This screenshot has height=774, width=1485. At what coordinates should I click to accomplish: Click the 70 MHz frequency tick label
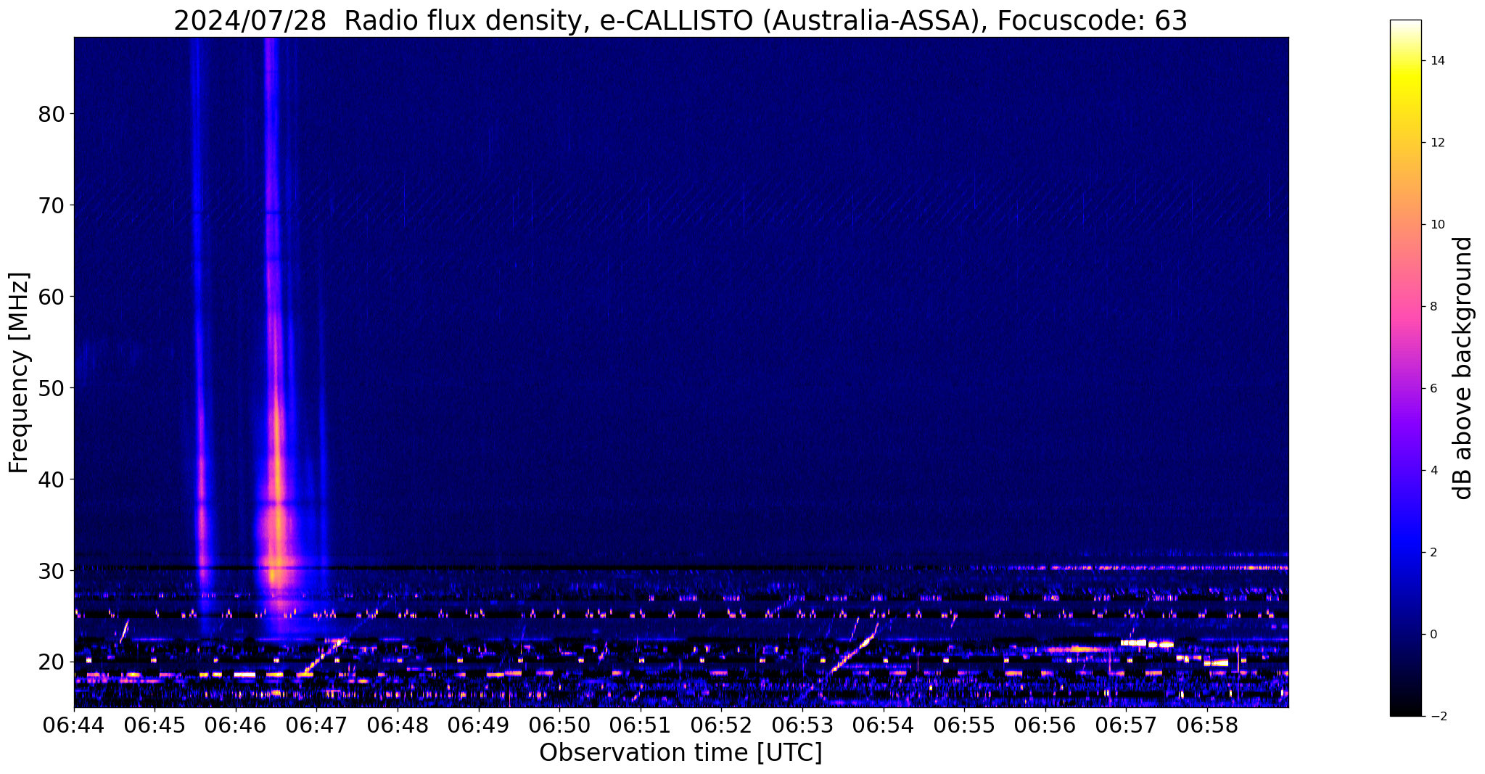tap(51, 205)
